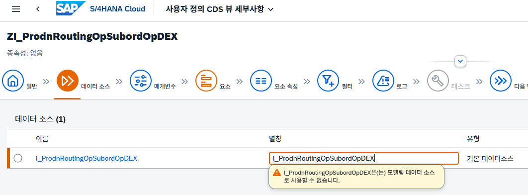Open the 요소 속성 list icon

[x=261, y=81]
